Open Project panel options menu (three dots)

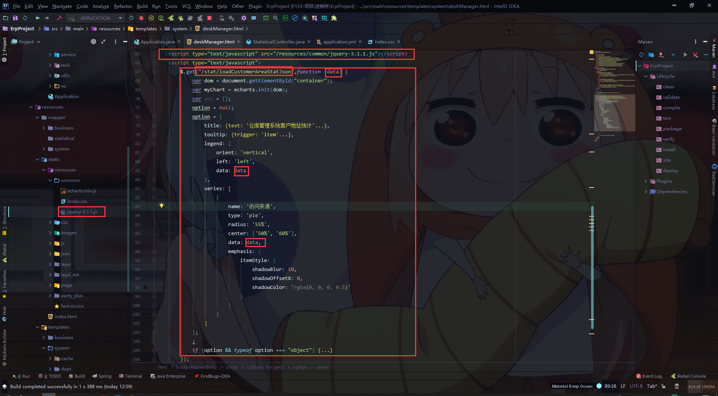(x=115, y=42)
